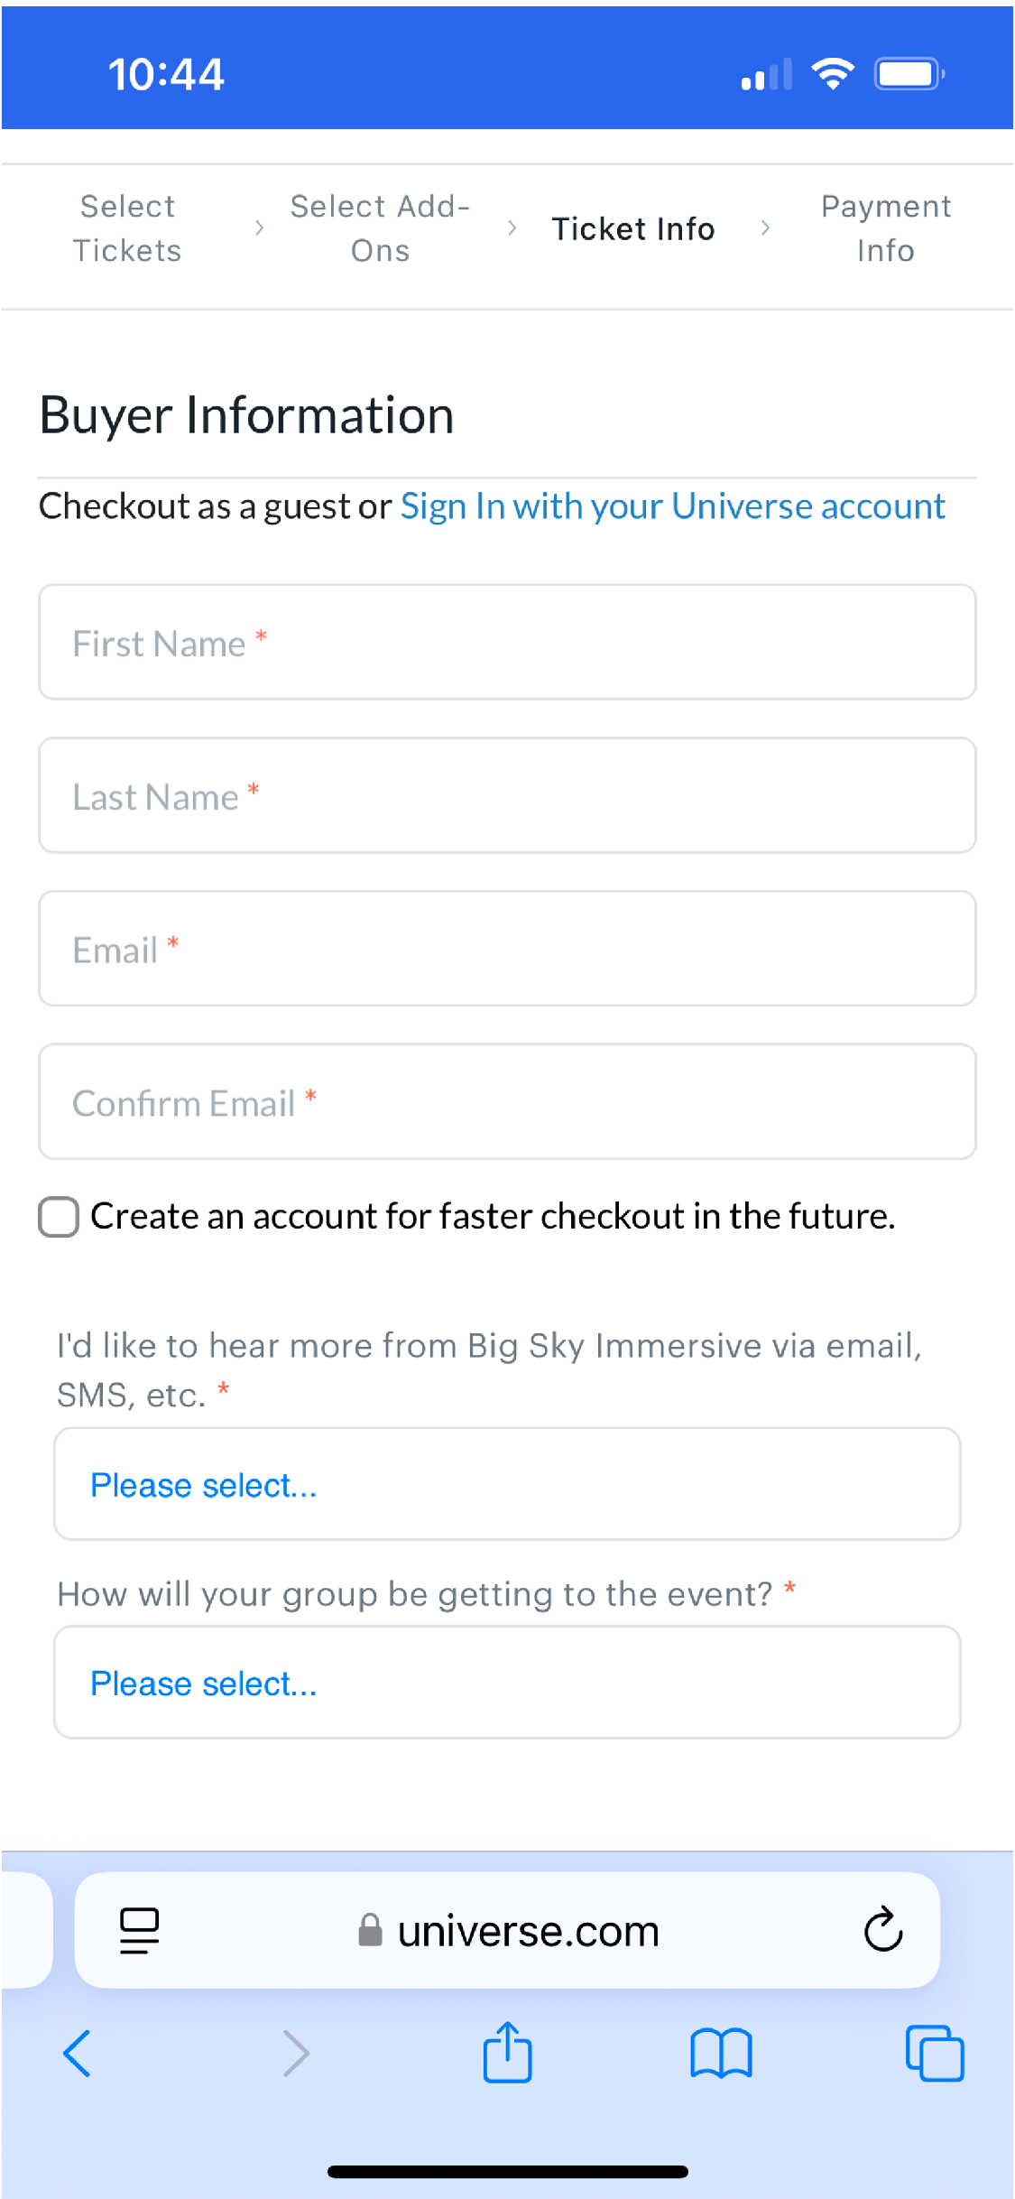Focus the Last Name field
This screenshot has width=1015, height=2199.
pos(507,795)
